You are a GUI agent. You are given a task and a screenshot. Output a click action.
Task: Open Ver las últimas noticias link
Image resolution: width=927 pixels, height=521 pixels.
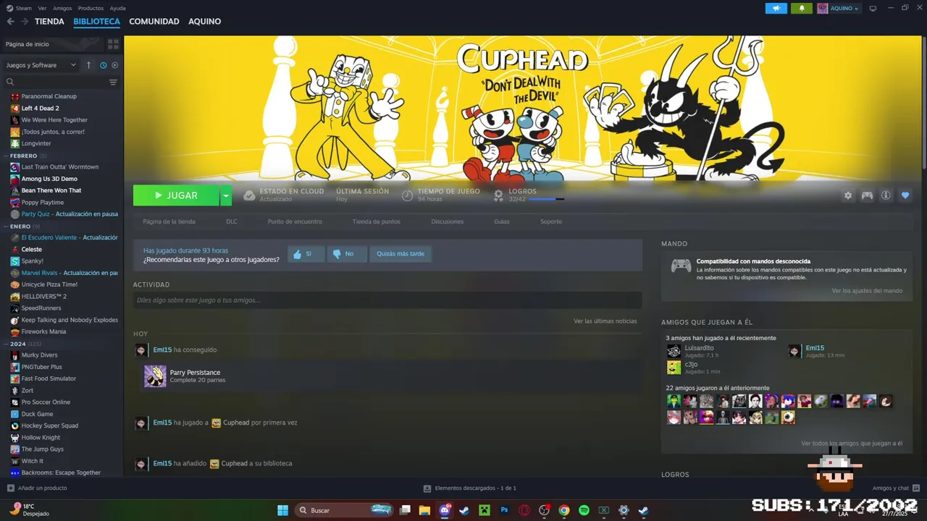point(605,321)
